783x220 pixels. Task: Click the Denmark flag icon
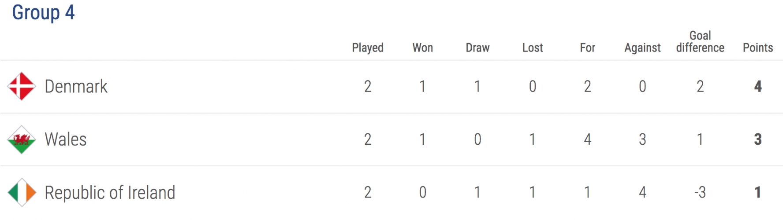tap(21, 86)
